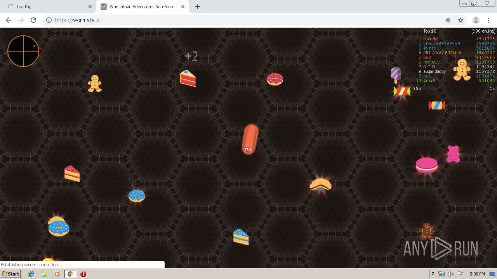Click the red stop-sign taskbar icon
The width and height of the screenshot is (497, 279).
tap(83, 274)
